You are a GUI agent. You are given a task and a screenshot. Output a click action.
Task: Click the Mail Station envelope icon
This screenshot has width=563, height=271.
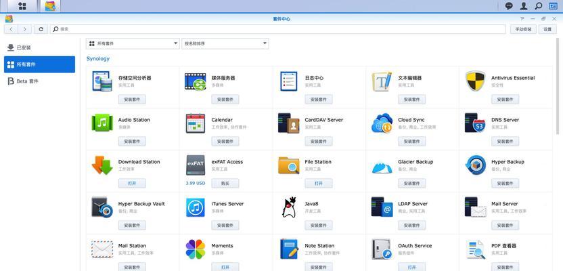click(x=102, y=249)
